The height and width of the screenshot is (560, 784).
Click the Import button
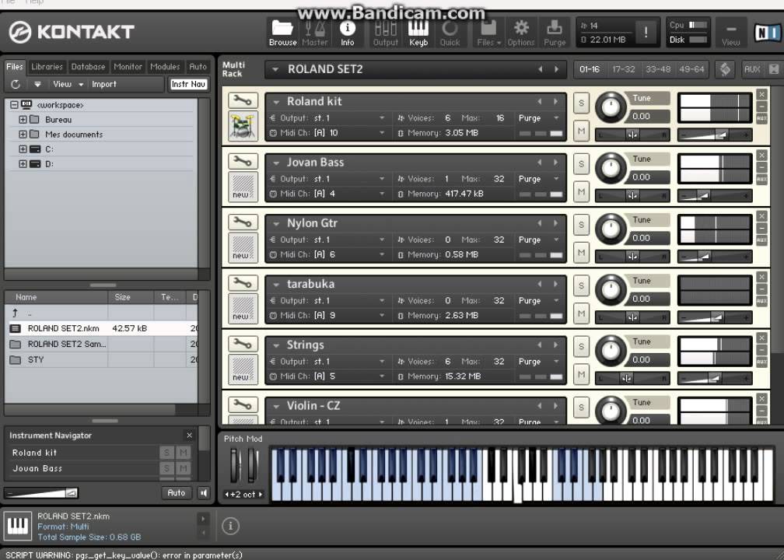point(104,84)
